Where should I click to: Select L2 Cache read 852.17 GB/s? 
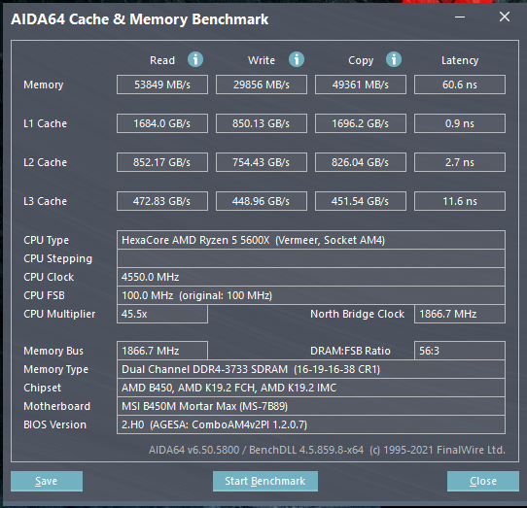pyautogui.click(x=162, y=162)
